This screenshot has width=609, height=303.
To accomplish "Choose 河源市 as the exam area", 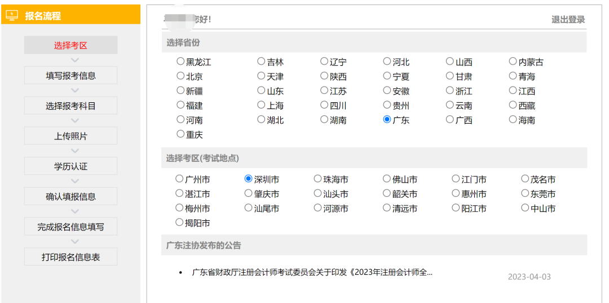I will (317, 208).
